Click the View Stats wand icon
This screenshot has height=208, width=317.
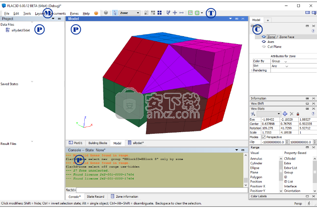[x=253, y=114]
